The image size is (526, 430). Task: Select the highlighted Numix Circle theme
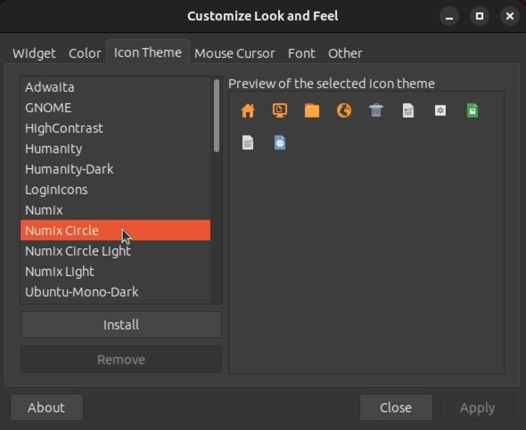[116, 230]
